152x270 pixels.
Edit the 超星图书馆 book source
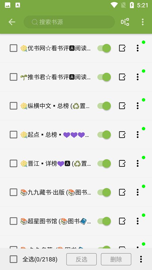pos(122,221)
